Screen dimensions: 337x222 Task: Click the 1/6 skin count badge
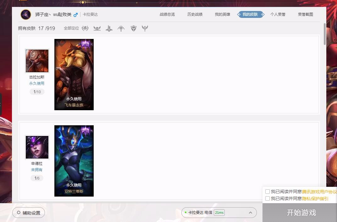tap(37, 178)
